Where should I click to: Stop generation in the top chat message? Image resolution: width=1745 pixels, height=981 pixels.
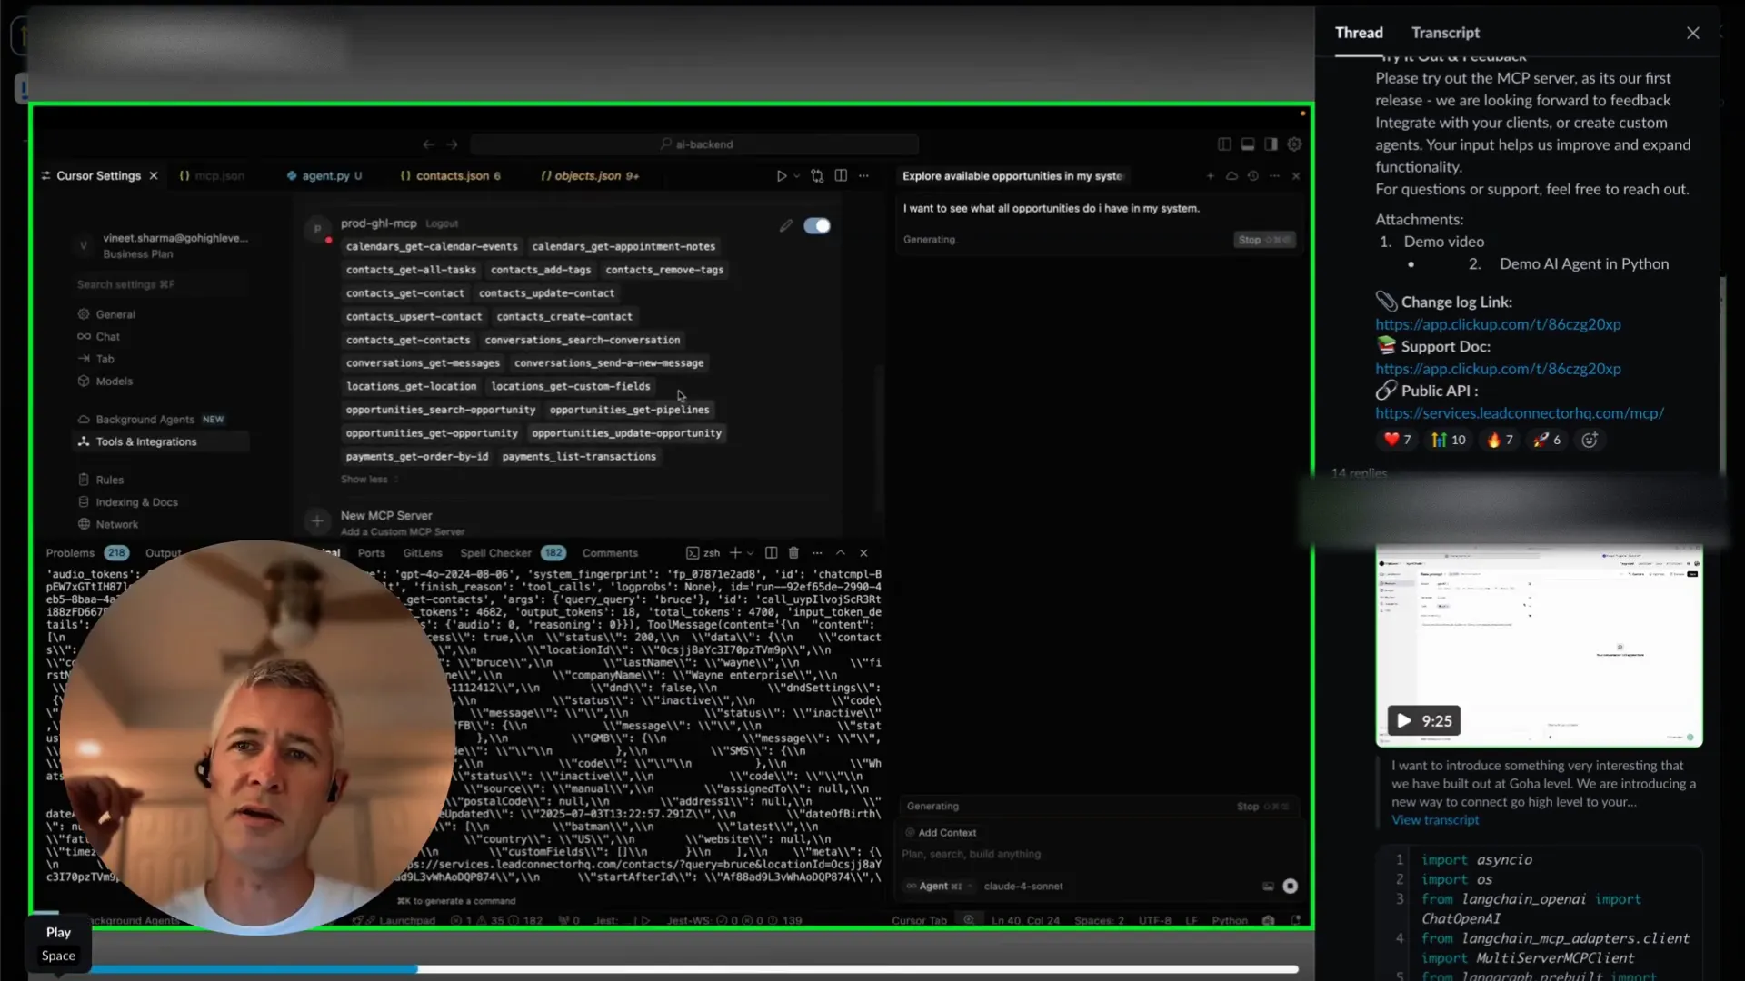(1263, 240)
